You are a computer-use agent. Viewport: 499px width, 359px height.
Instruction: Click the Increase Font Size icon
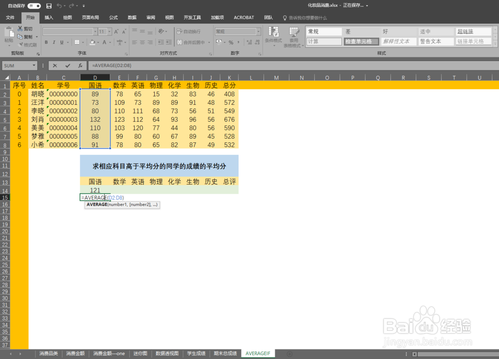[x=116, y=31]
